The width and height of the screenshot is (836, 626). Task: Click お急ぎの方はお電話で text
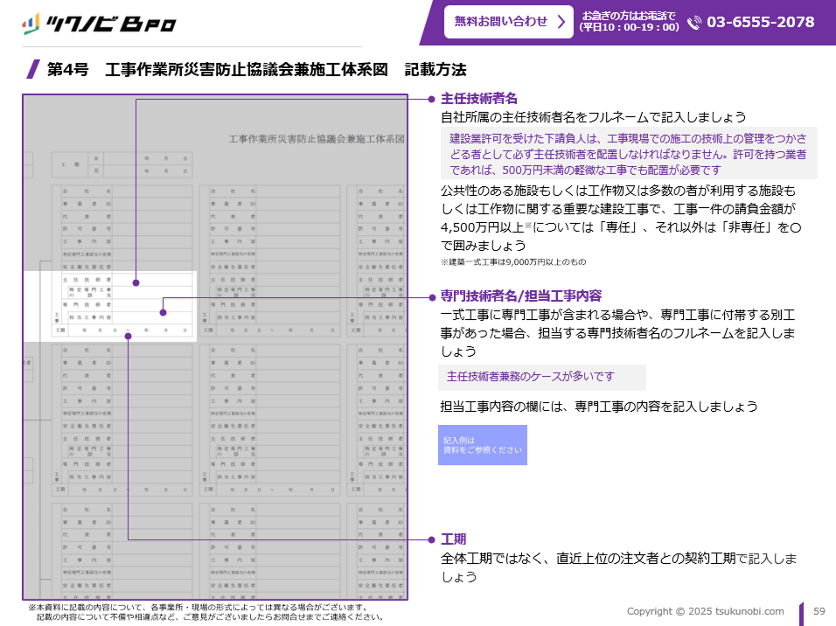click(629, 16)
